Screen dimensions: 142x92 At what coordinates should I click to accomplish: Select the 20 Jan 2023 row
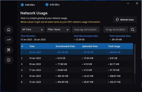(x=77, y=52)
